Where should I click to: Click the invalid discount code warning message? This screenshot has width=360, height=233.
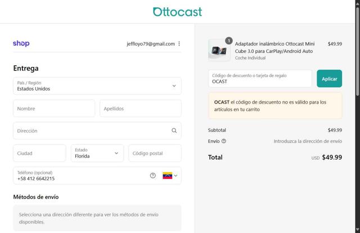pos(275,106)
